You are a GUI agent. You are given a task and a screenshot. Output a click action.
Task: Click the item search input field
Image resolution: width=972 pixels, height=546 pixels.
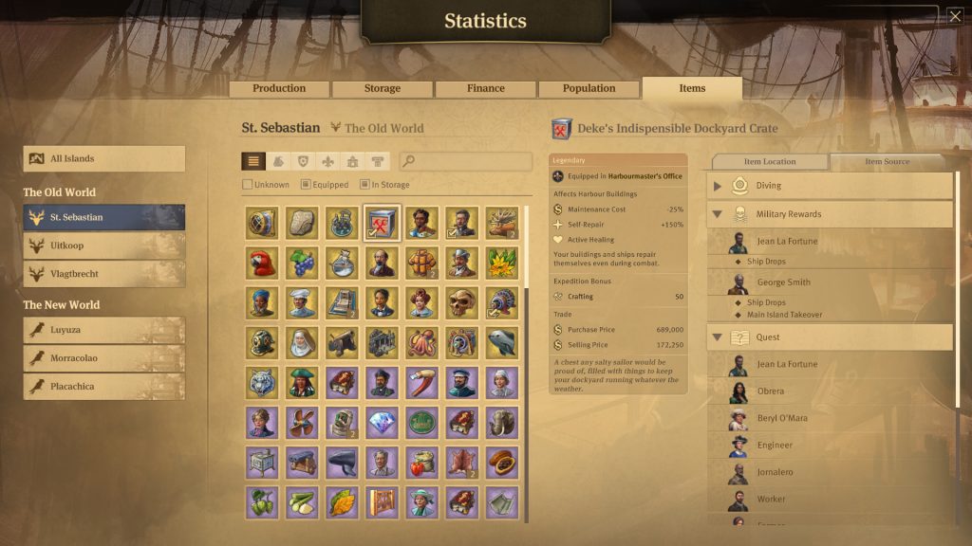coord(466,161)
